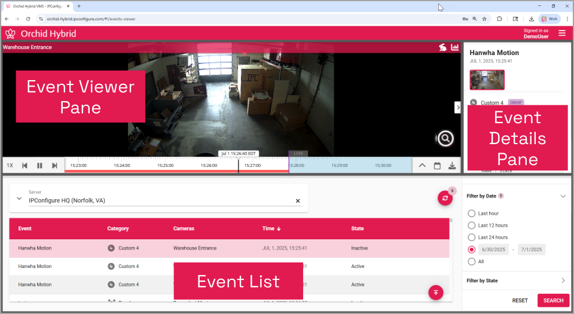This screenshot has width=574, height=314.
Task: Open the statistics bar chart icon in the player header
Action: (454, 47)
